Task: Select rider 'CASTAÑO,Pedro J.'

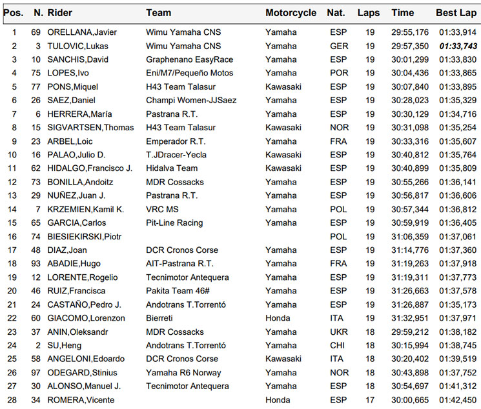Action: [x=85, y=304]
